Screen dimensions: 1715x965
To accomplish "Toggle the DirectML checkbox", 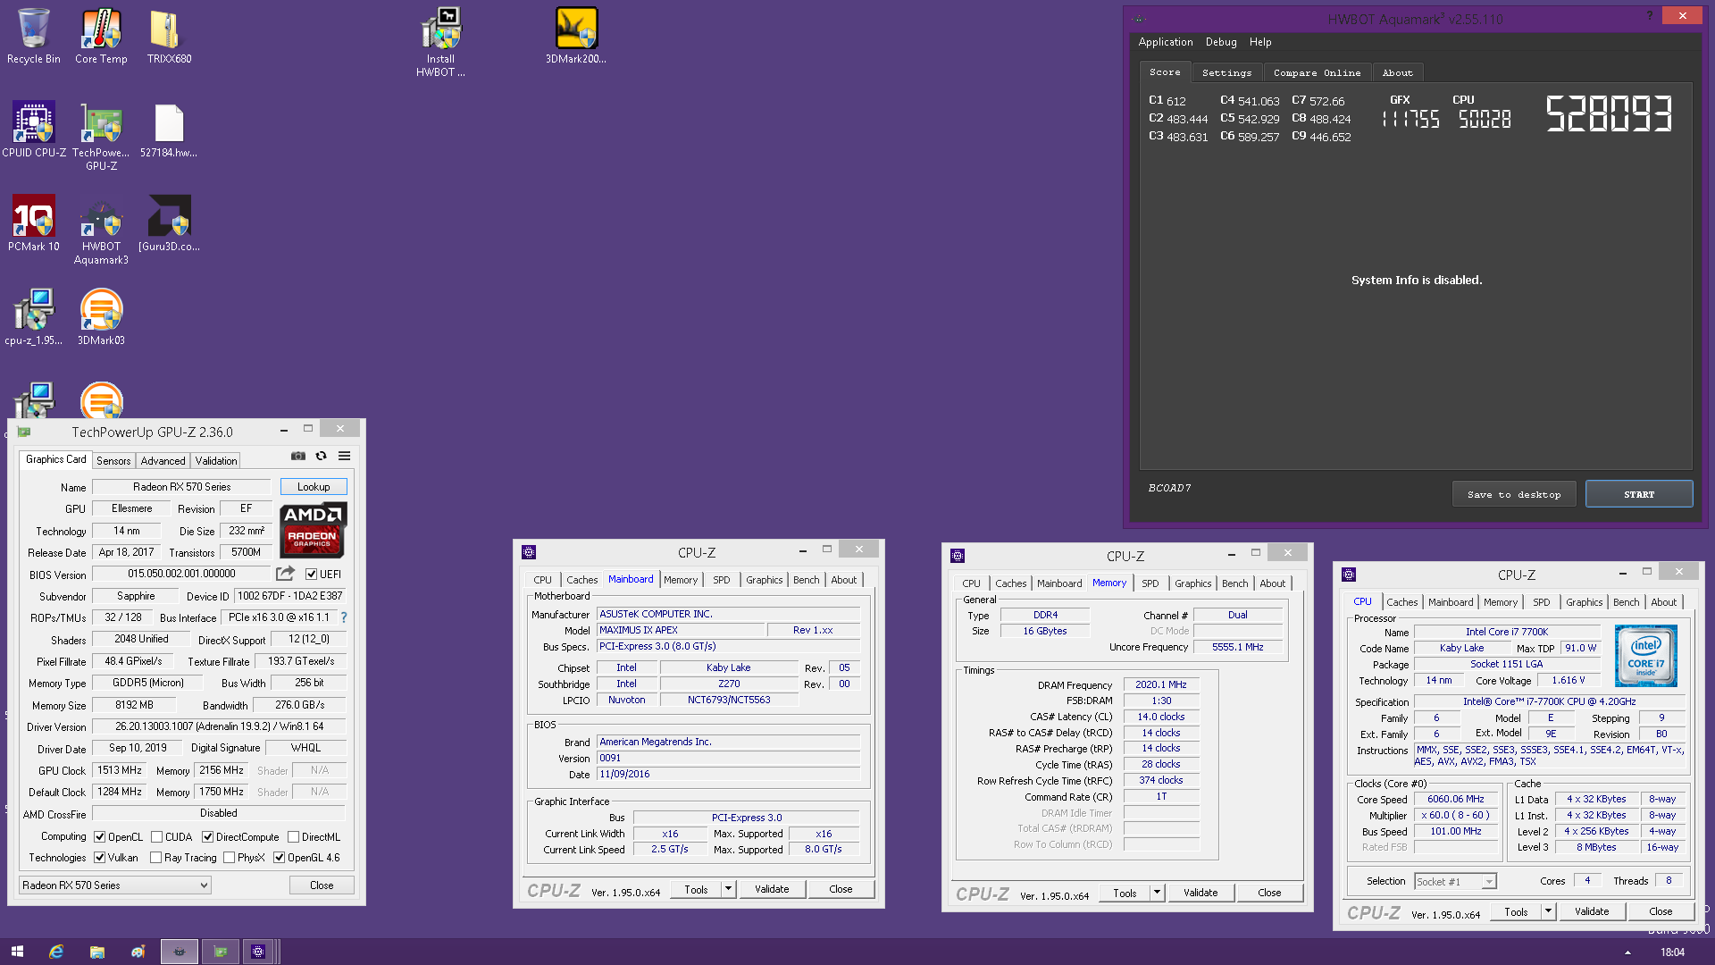I will 293,837.
